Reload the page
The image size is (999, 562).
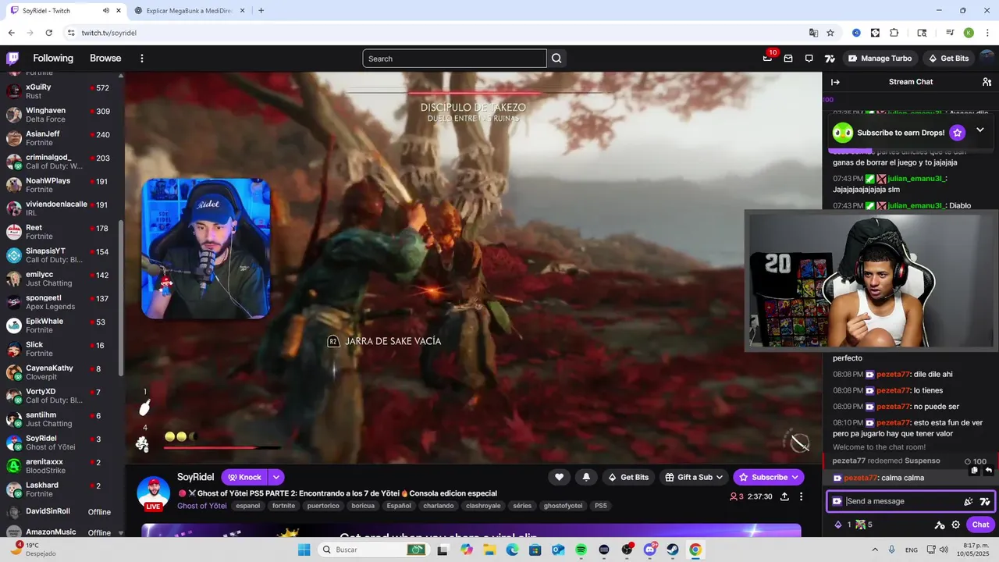(x=49, y=33)
